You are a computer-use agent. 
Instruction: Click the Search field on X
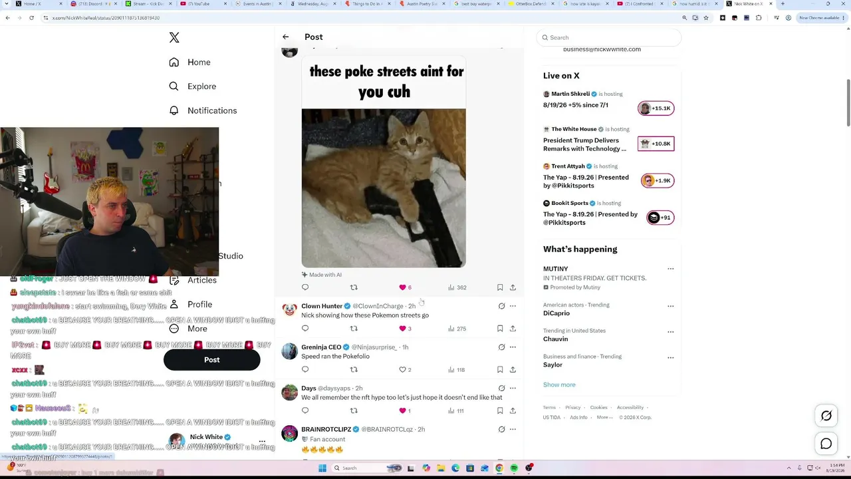pos(609,38)
